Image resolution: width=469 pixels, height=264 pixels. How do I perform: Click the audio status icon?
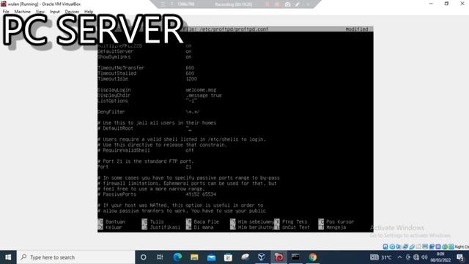(x=399, y=246)
